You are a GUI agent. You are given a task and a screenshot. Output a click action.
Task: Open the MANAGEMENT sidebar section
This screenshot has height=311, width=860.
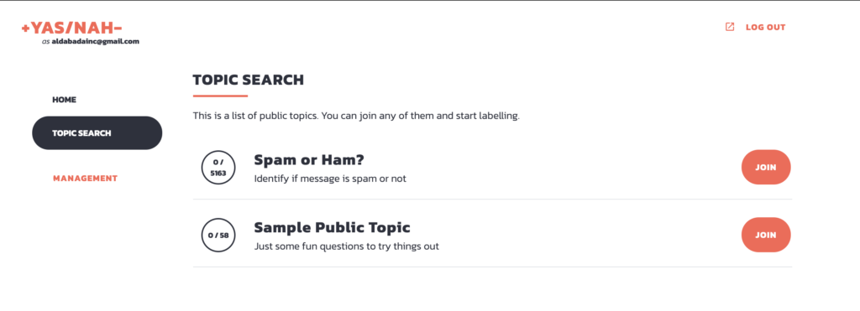[85, 179]
